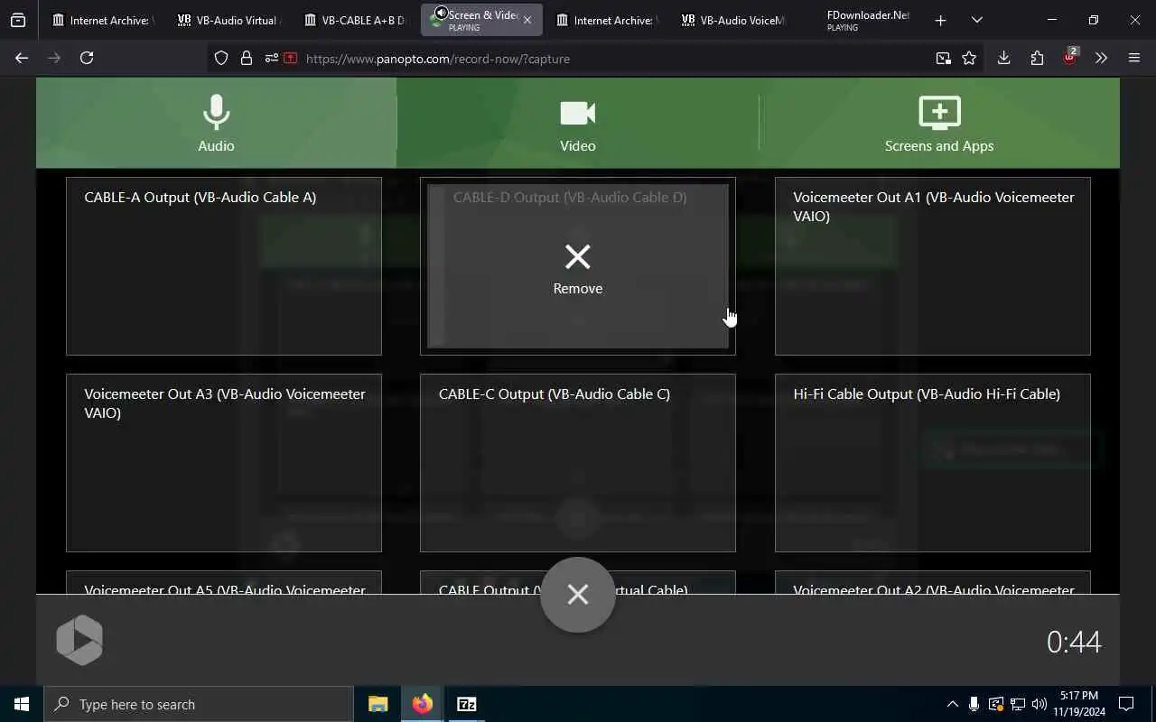Screen dimensions: 1156x722
Task: Open picture-in-picture icon in address bar
Action: pyautogui.click(x=943, y=59)
